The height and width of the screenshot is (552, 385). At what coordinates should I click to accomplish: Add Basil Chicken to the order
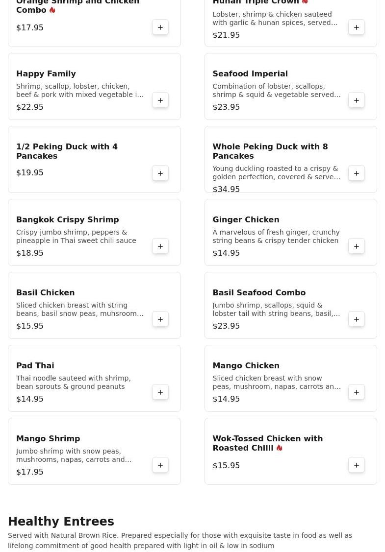[160, 319]
